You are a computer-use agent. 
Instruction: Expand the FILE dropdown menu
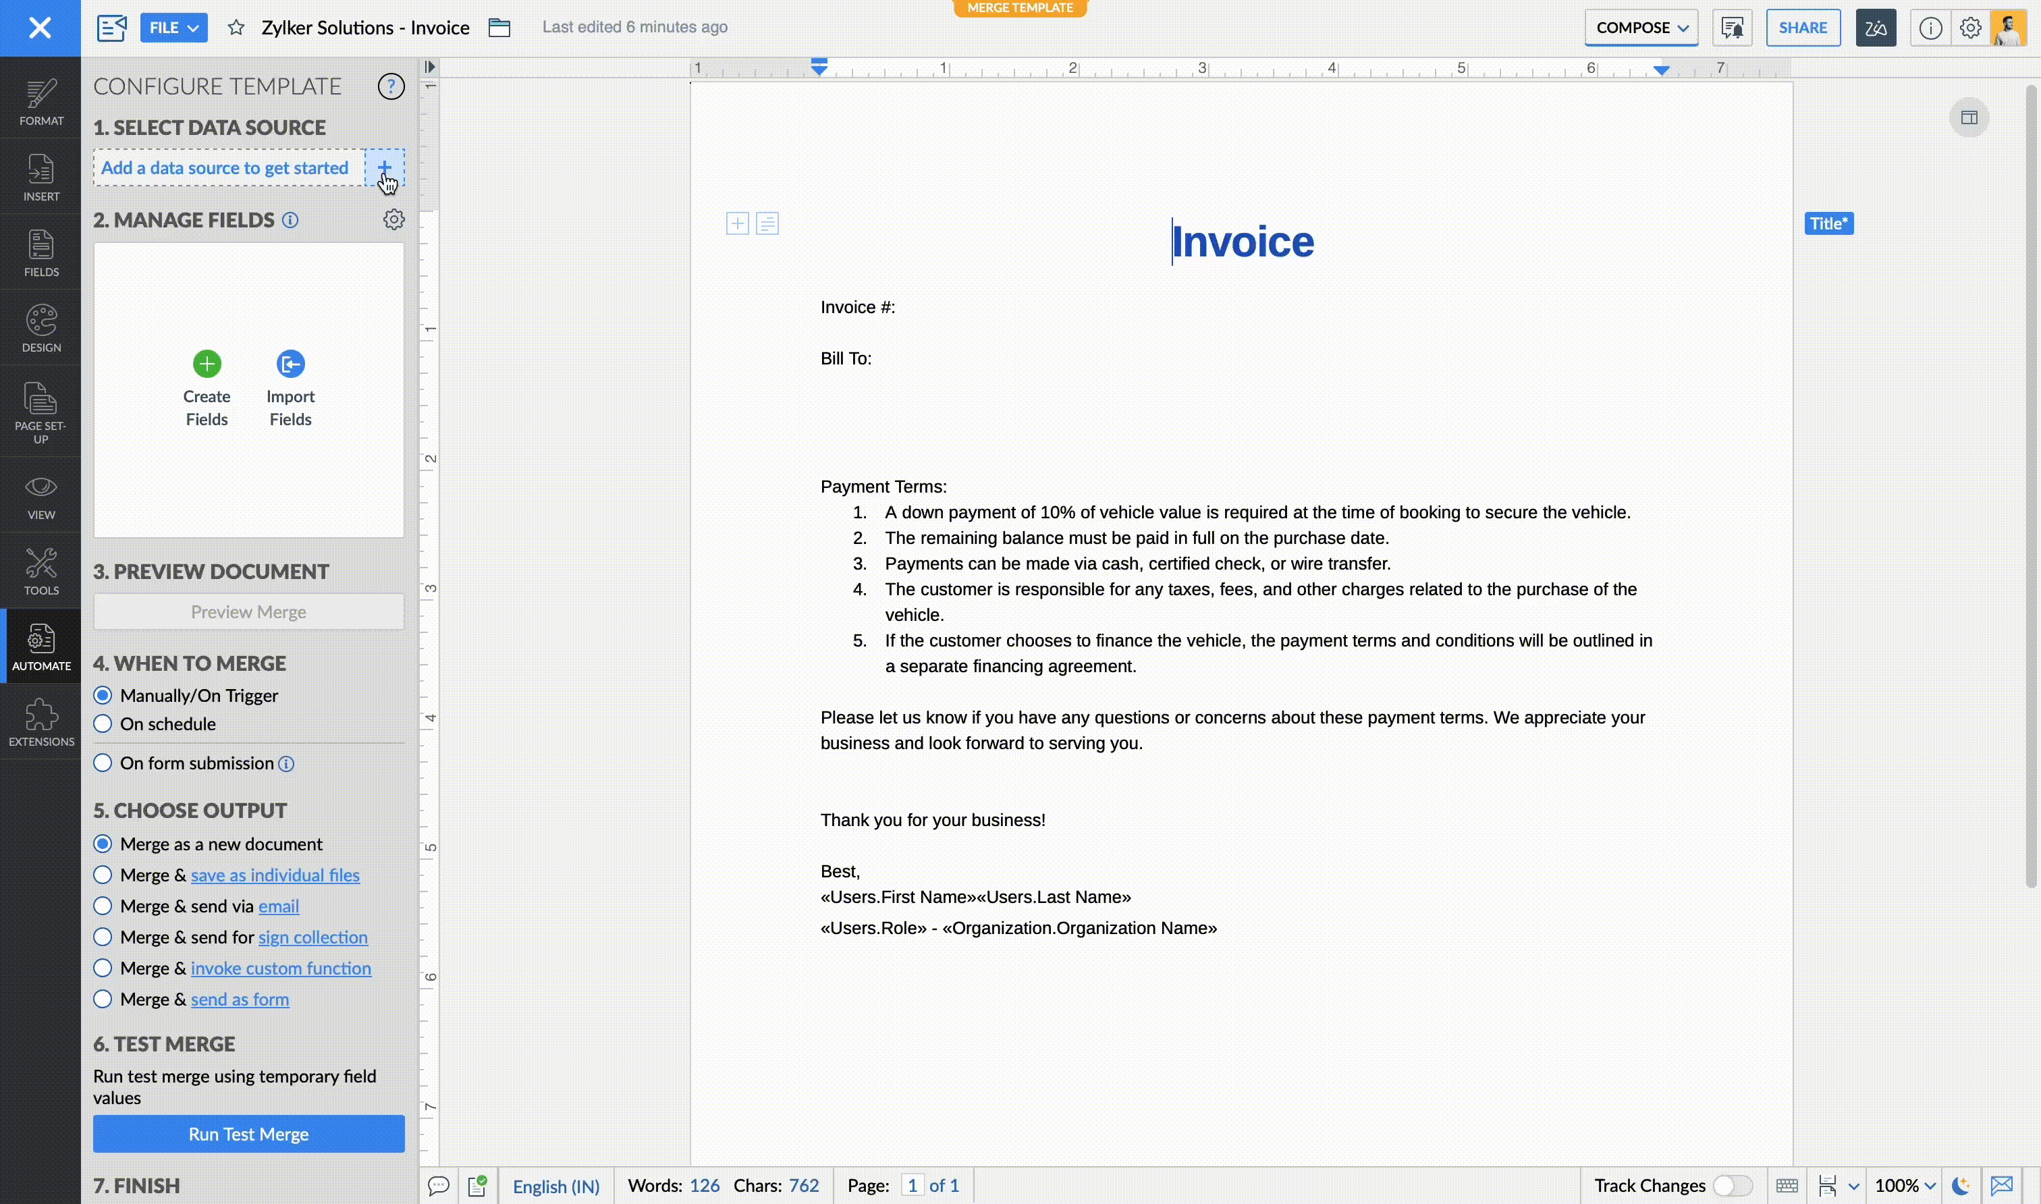click(x=173, y=28)
